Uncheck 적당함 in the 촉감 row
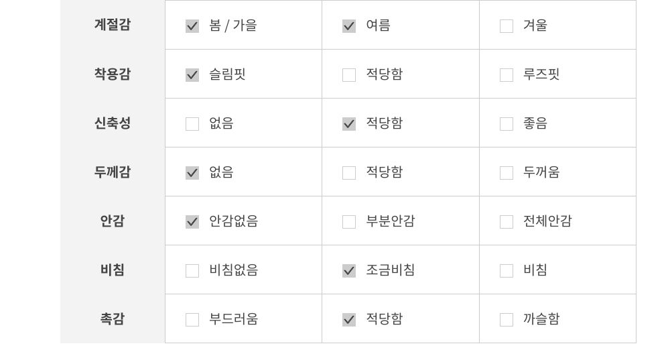The height and width of the screenshot is (354, 670). [x=349, y=320]
